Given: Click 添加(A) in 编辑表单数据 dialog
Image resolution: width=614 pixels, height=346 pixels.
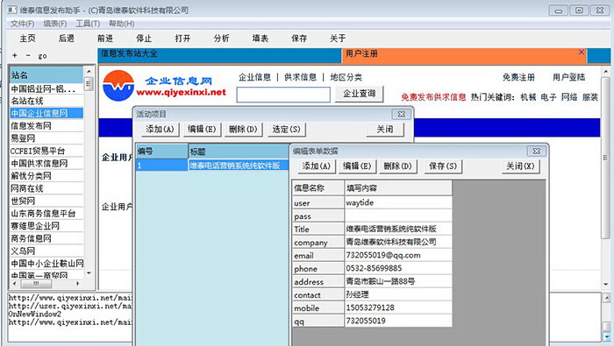Looking at the screenshot, I should click(x=316, y=166).
